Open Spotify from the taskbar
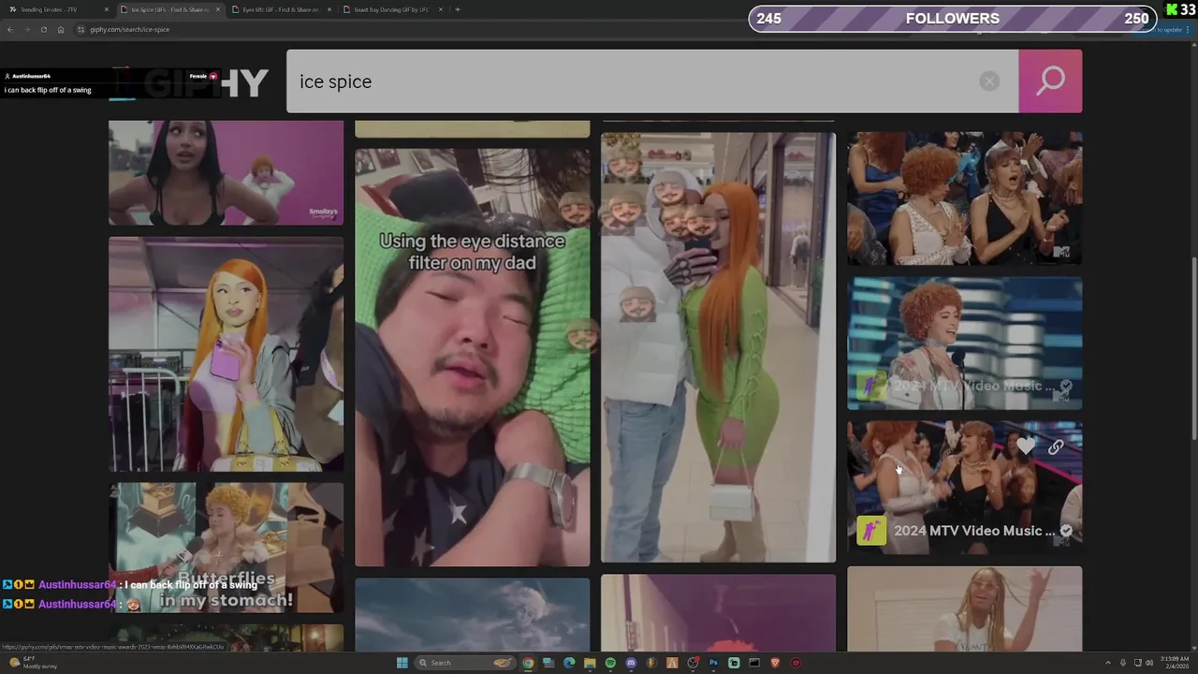Viewport: 1198px width, 674px height. coord(610,663)
